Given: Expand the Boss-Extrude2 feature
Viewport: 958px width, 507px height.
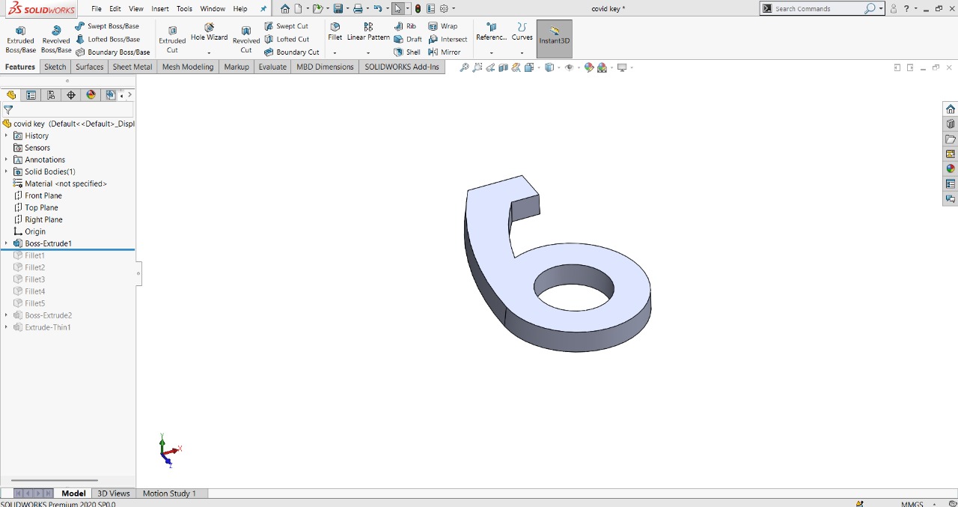Looking at the screenshot, I should [7, 315].
